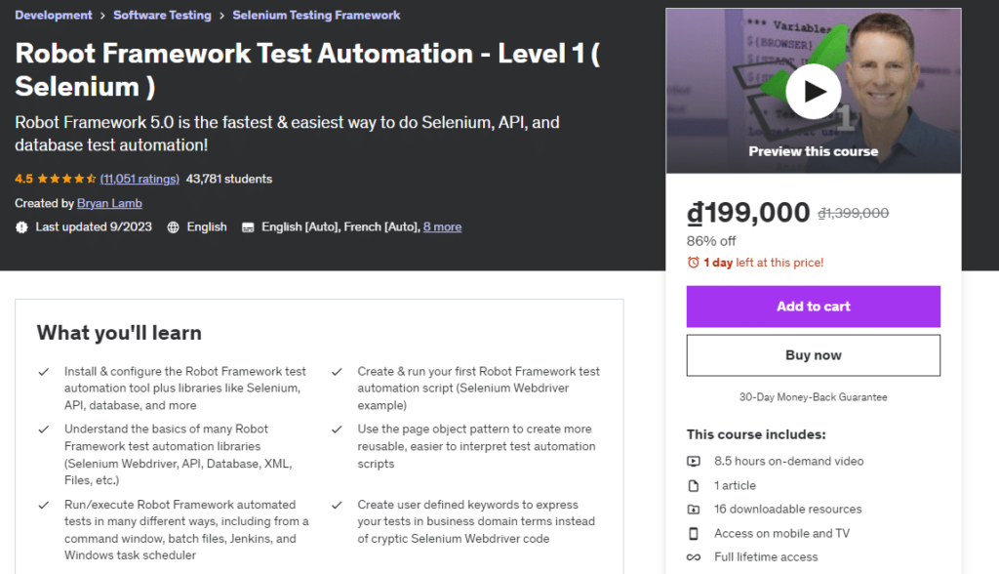999x574 pixels.
Task: Click the 1 article text
Action: tap(735, 485)
